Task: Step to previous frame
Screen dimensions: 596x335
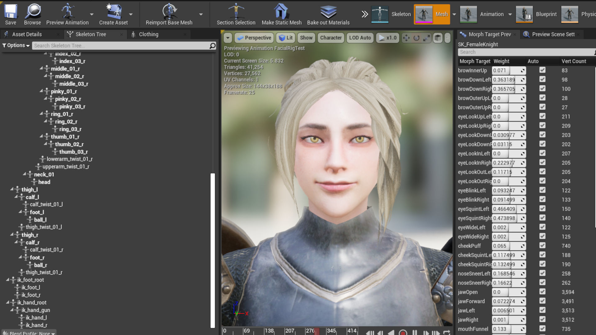Action: (381, 332)
